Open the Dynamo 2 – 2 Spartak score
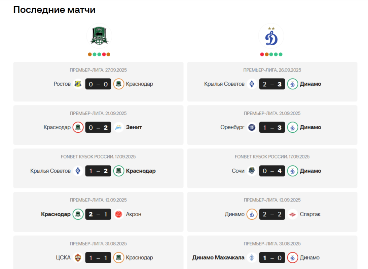 click(272, 214)
